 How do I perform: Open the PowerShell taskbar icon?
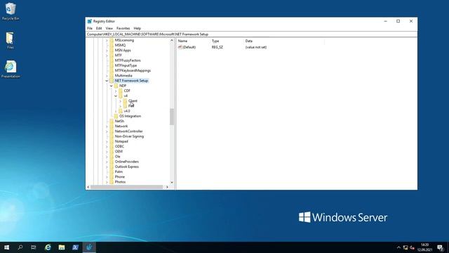[75, 247]
